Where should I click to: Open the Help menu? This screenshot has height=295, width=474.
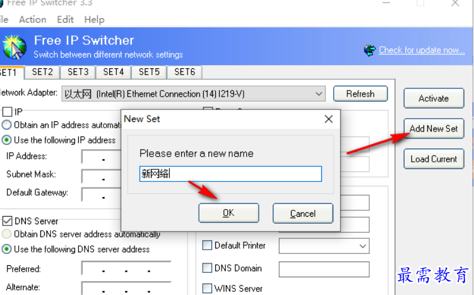(x=94, y=20)
